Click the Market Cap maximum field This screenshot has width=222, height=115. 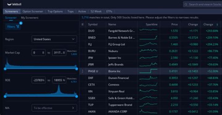pyautogui.click(x=59, y=53)
